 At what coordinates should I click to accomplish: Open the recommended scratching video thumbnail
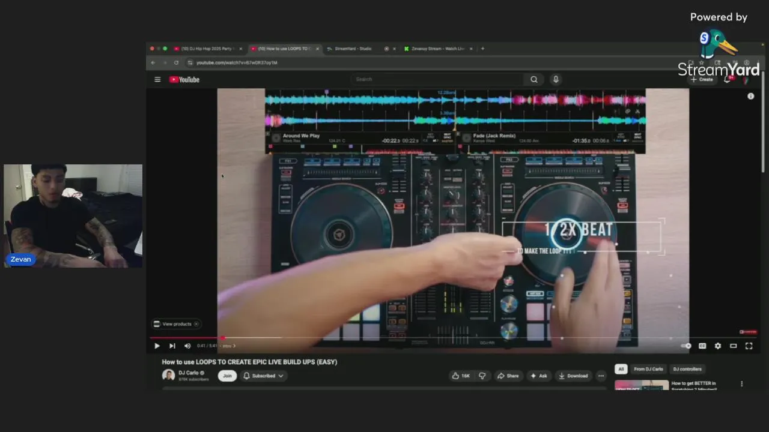point(641,385)
